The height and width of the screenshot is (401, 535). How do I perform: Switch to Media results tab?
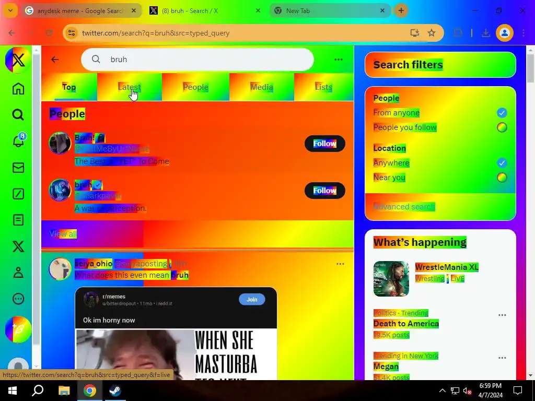click(x=262, y=87)
